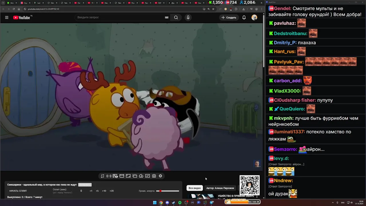The height and width of the screenshot is (206, 366).
Task: Open the YouTube hamburger guide menu
Action: click(x=7, y=17)
